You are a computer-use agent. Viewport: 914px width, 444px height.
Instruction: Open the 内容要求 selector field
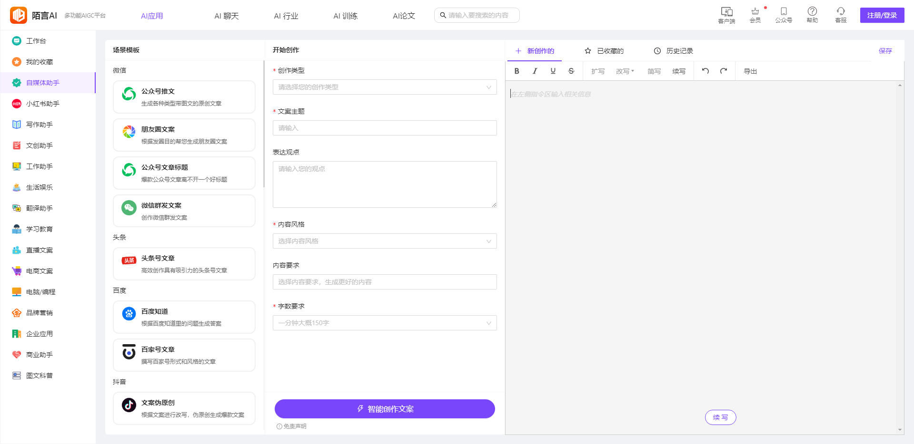point(385,282)
